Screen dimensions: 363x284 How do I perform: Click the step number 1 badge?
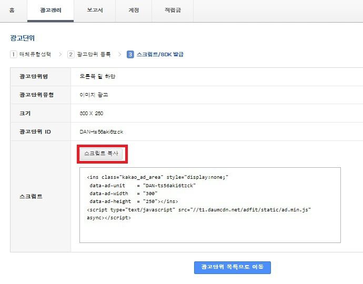pos(14,54)
